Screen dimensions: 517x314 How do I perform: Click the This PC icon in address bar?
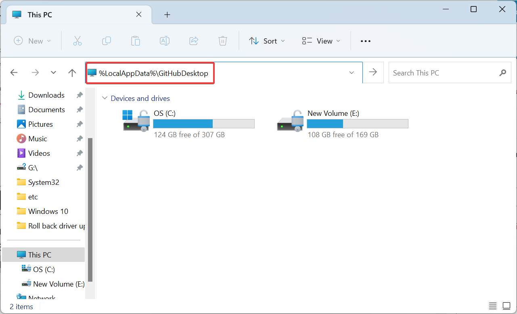pyautogui.click(x=92, y=73)
